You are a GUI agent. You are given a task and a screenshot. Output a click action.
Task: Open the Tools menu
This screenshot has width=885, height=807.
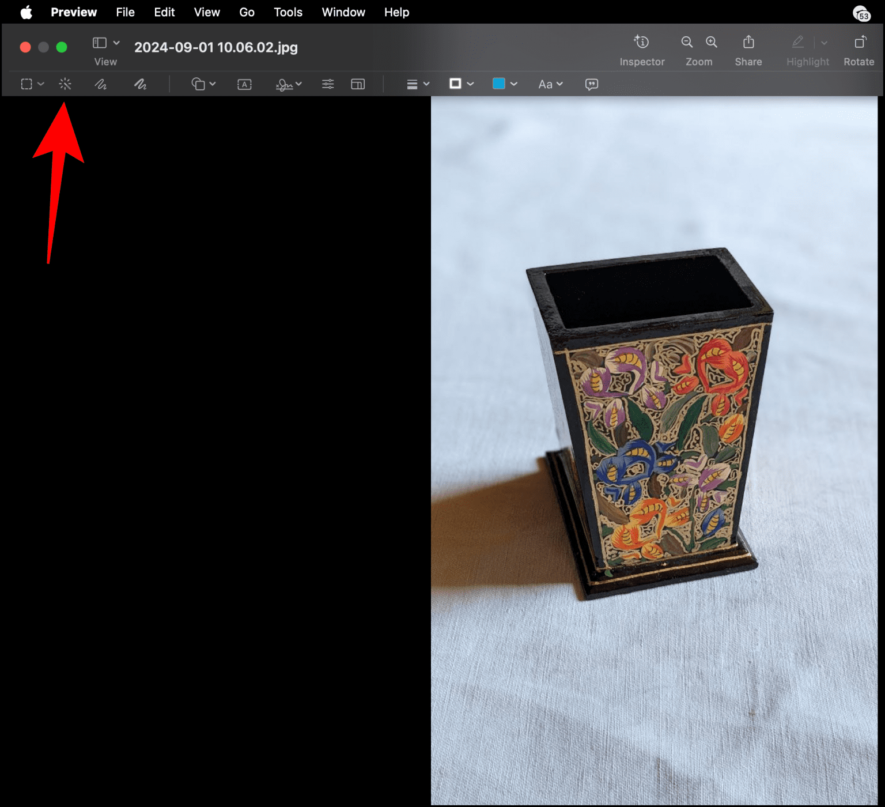[288, 12]
